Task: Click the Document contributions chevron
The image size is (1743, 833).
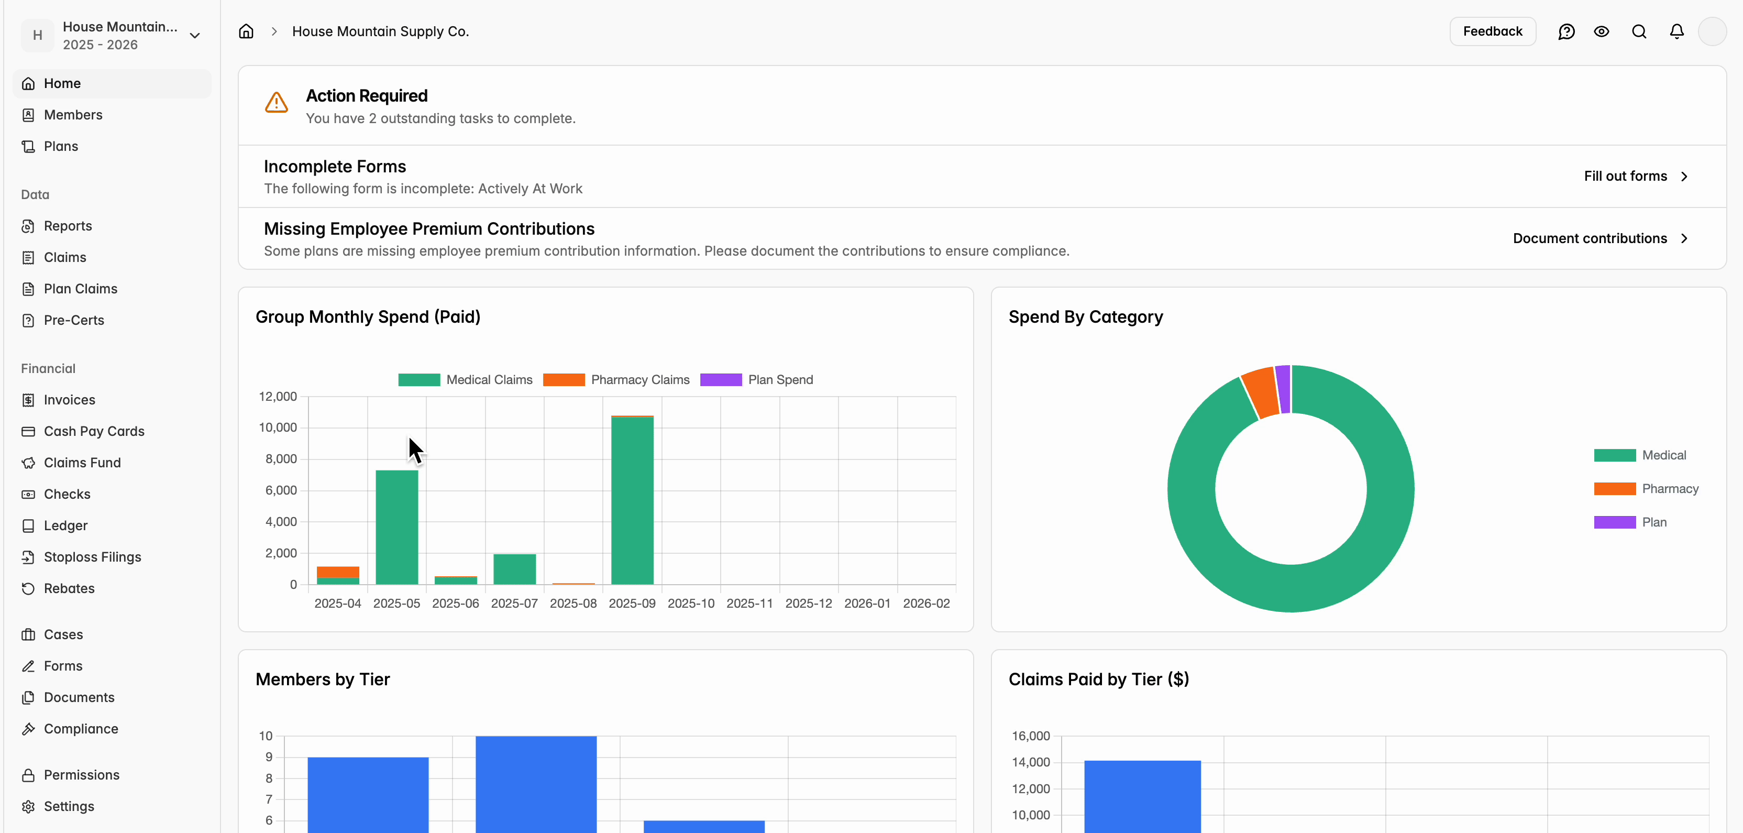Action: [x=1685, y=238]
